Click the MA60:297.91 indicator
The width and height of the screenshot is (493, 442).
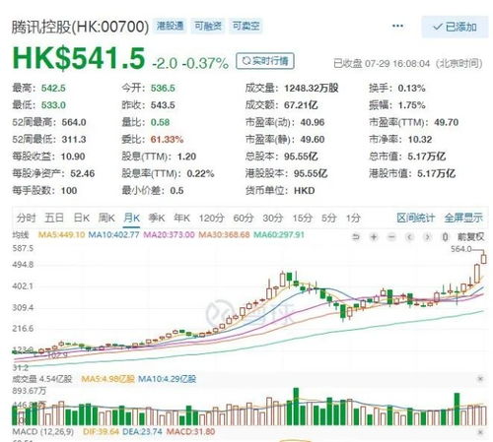point(279,235)
